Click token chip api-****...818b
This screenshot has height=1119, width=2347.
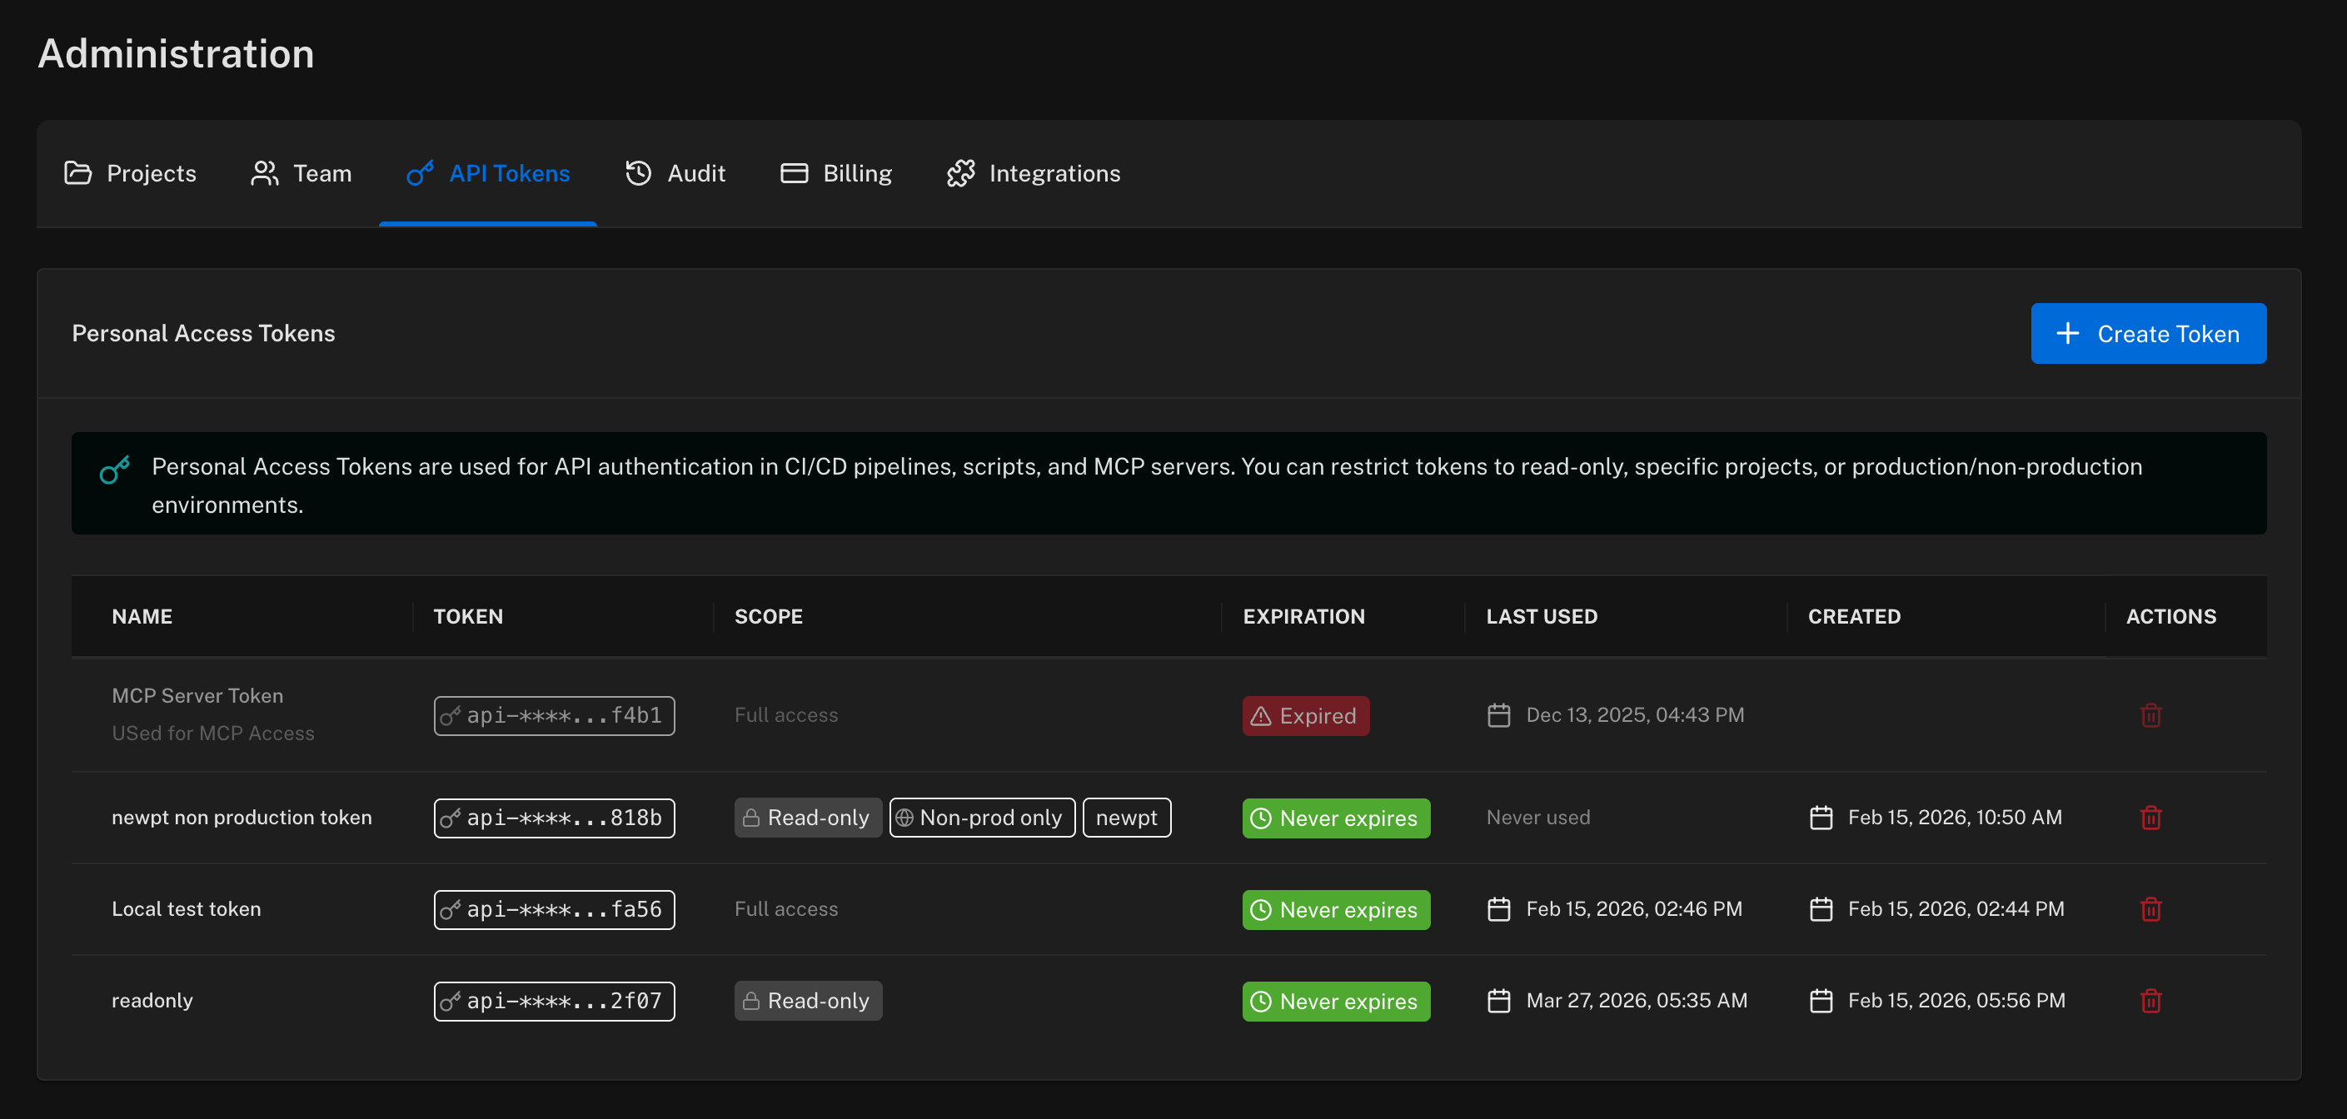(x=554, y=818)
